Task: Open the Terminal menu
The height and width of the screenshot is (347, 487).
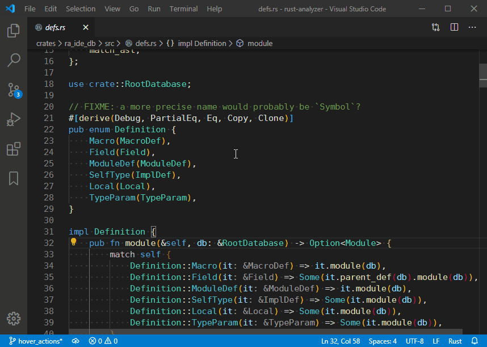Action: point(183,9)
